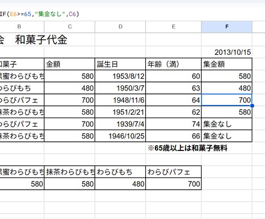Click birthday cell 1951/2/21
This screenshot has height=219, width=265.
tap(120, 112)
